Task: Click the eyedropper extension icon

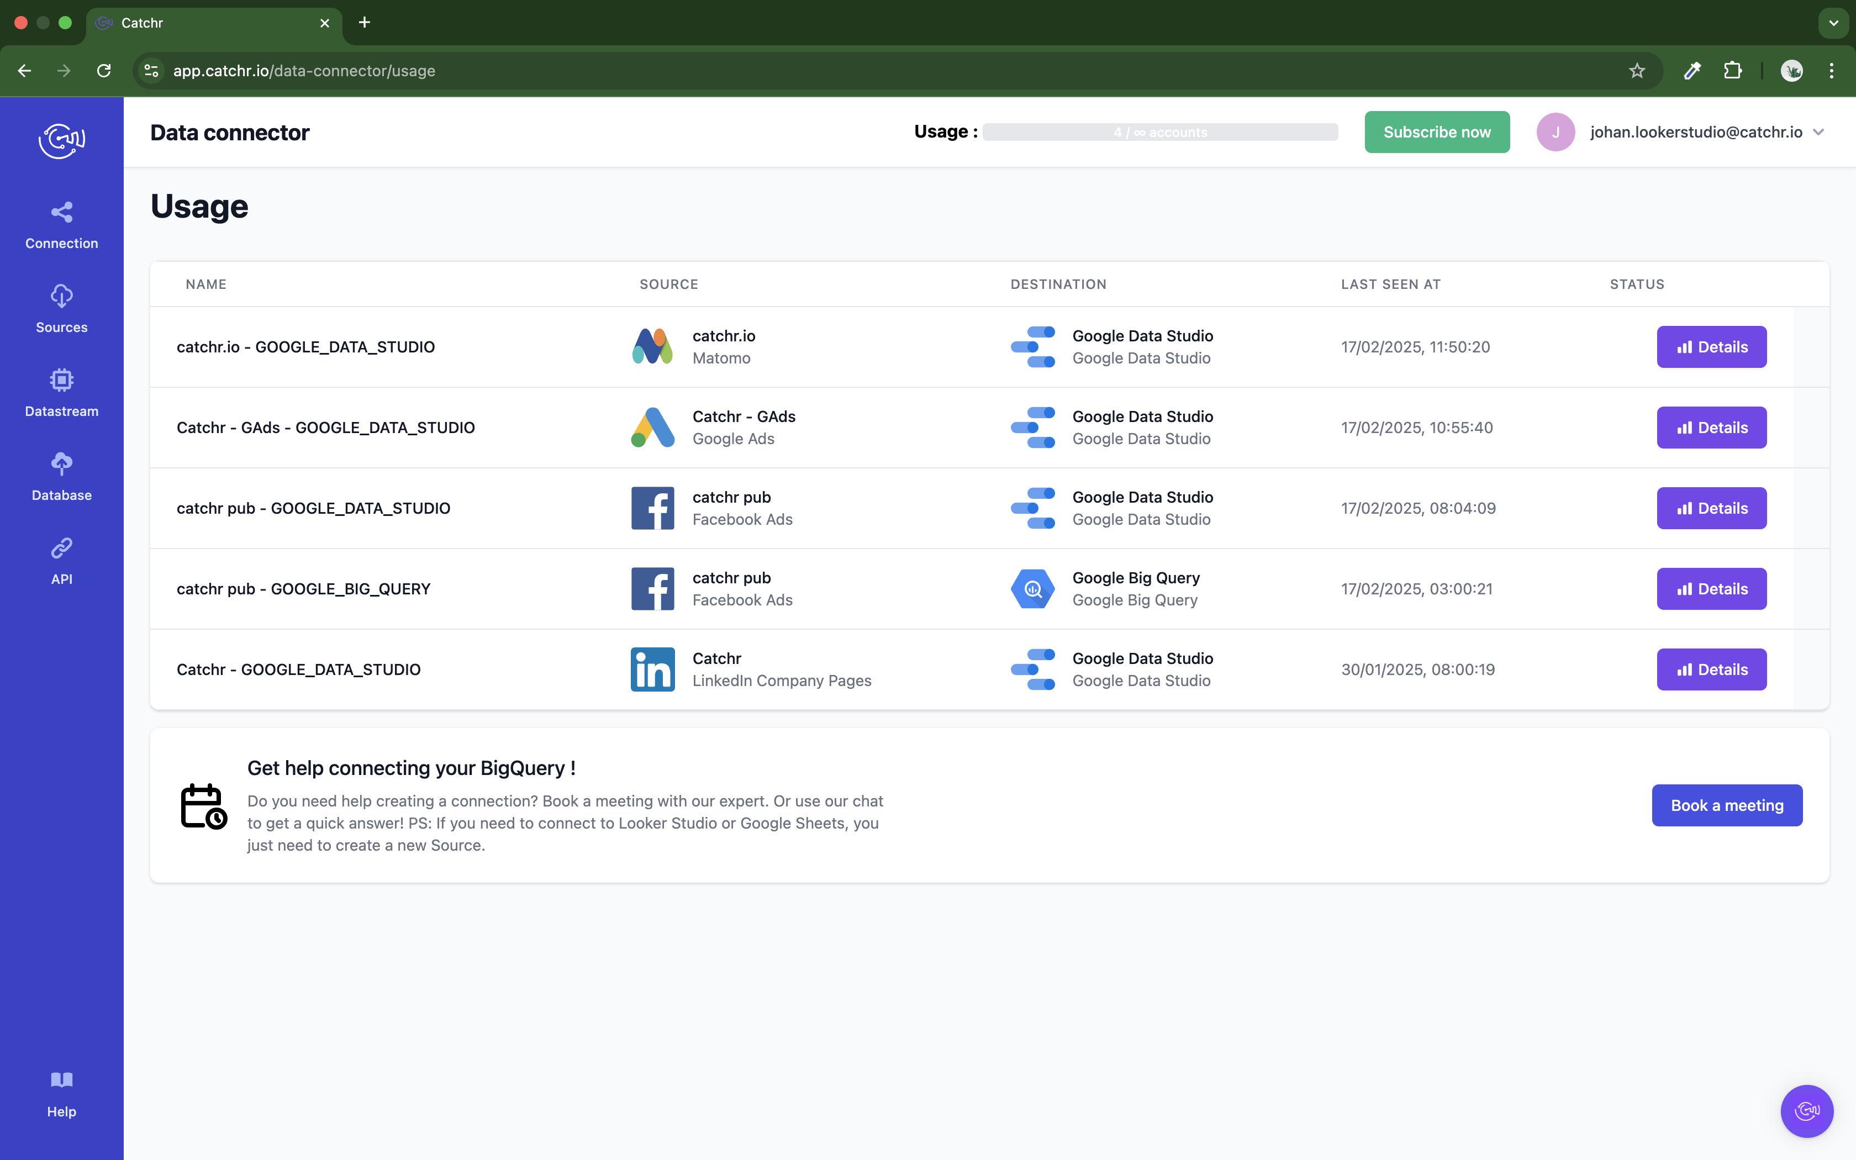Action: [1692, 71]
